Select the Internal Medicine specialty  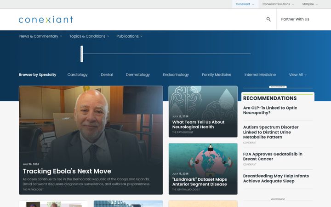tap(260, 75)
